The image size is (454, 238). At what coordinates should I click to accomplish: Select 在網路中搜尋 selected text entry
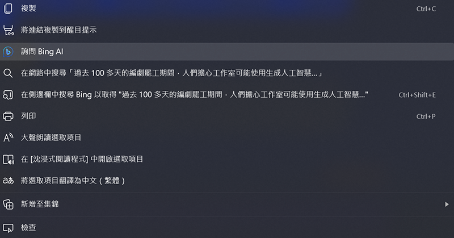(x=227, y=73)
